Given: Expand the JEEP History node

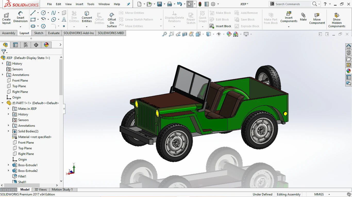Looking at the screenshot, I should (x=3, y=63).
